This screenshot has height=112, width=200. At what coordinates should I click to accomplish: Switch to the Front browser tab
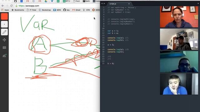pos(76,1)
